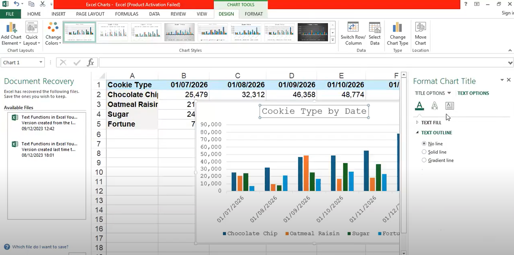Click the 'Which file do I want to save?' link
This screenshot has height=255, width=514.
(x=40, y=247)
